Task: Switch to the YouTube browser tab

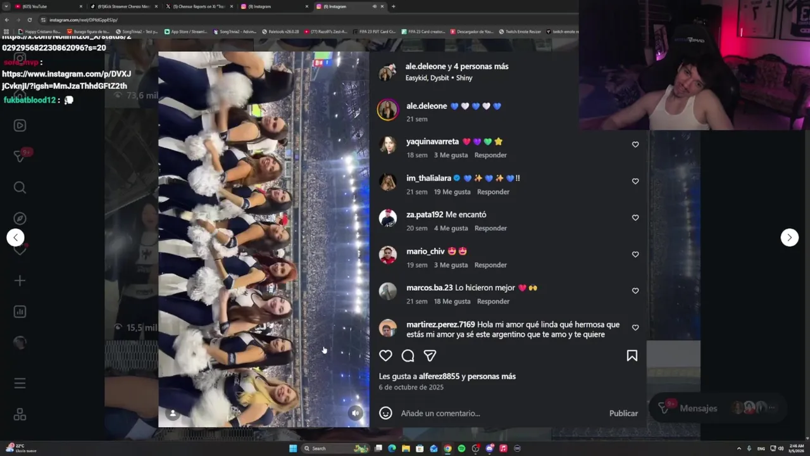Action: pyautogui.click(x=49, y=6)
